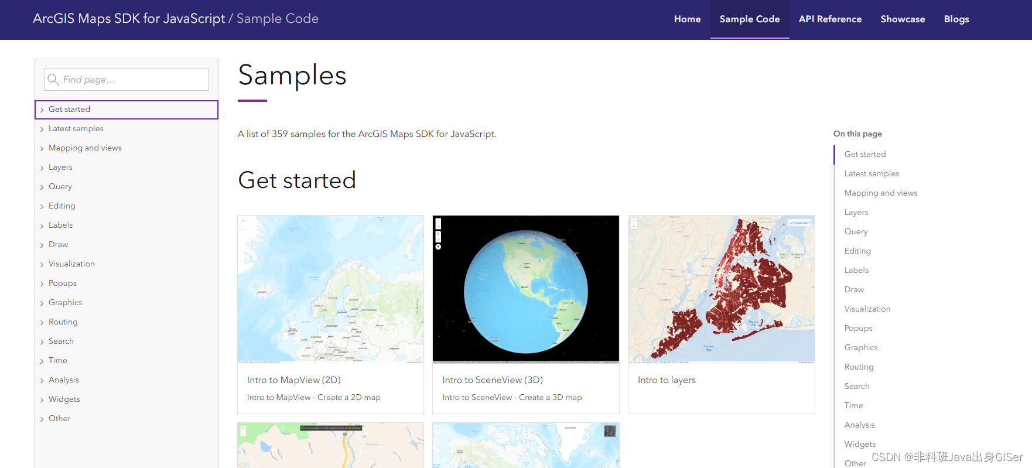Jump to Labels in On this page

[856, 270]
